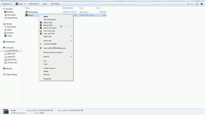Expand the Send to submenu arrow

click(71, 57)
